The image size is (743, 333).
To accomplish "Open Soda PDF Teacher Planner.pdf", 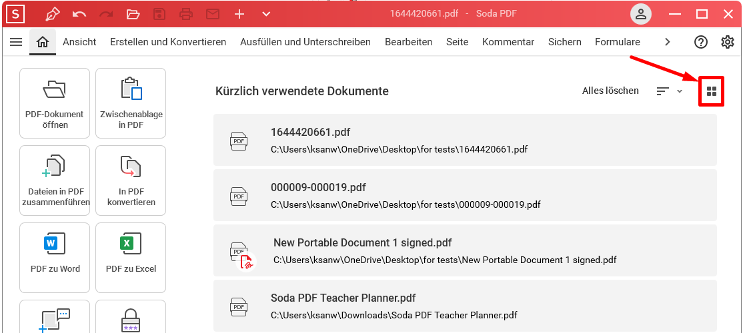I will point(465,306).
